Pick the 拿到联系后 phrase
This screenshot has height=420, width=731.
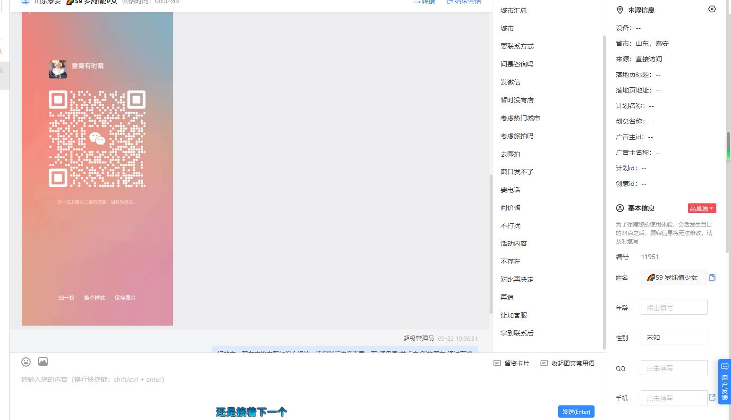tap(517, 333)
